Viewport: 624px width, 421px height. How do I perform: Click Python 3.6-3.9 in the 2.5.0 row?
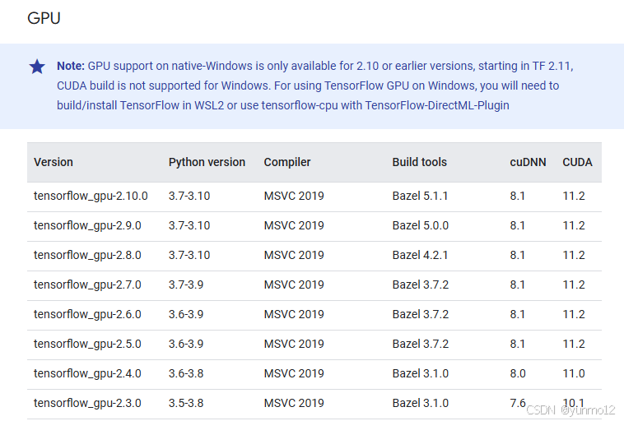point(186,344)
